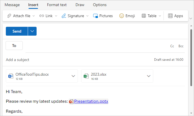Switch to Options tab
The image size is (194, 116).
[x=100, y=5]
